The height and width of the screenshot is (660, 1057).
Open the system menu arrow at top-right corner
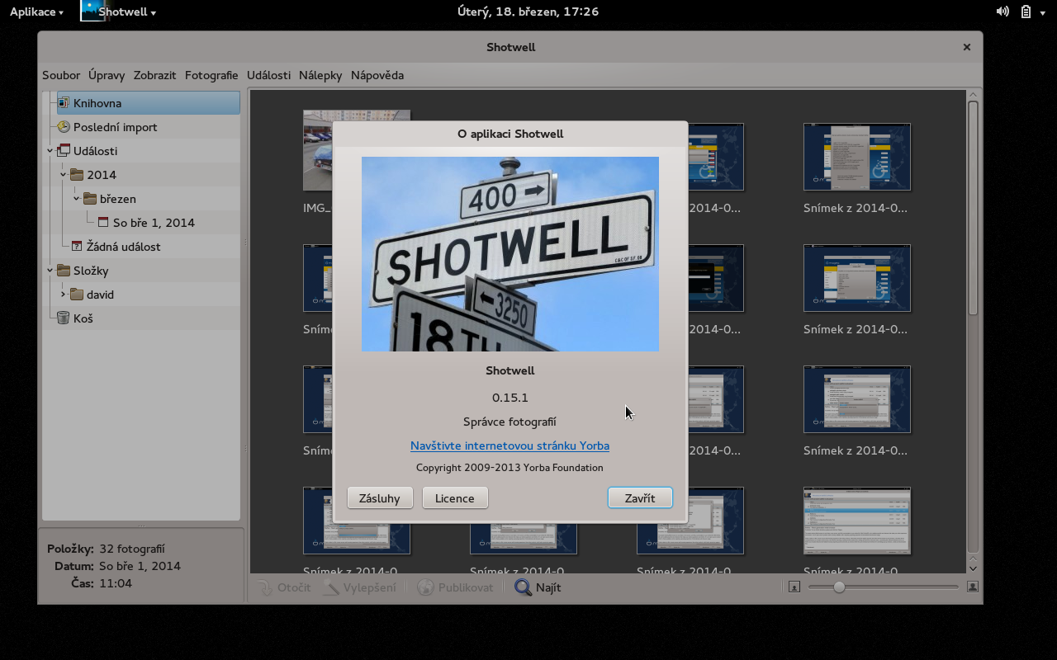[1044, 12]
